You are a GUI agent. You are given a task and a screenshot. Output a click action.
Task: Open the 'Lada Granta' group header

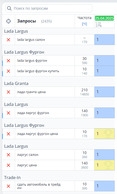pos(16,83)
